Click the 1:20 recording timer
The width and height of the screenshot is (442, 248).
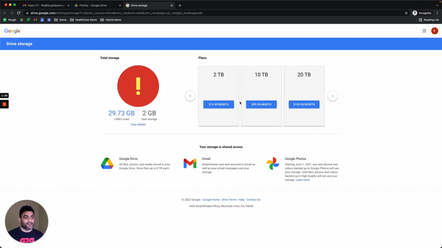click(x=4, y=96)
